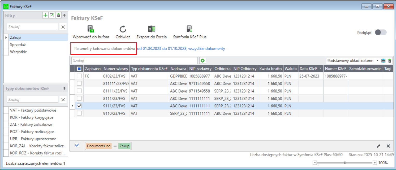Click the delete filter trash icon in Filtry
Viewport: 396px width, 170px height.
tap(58, 15)
